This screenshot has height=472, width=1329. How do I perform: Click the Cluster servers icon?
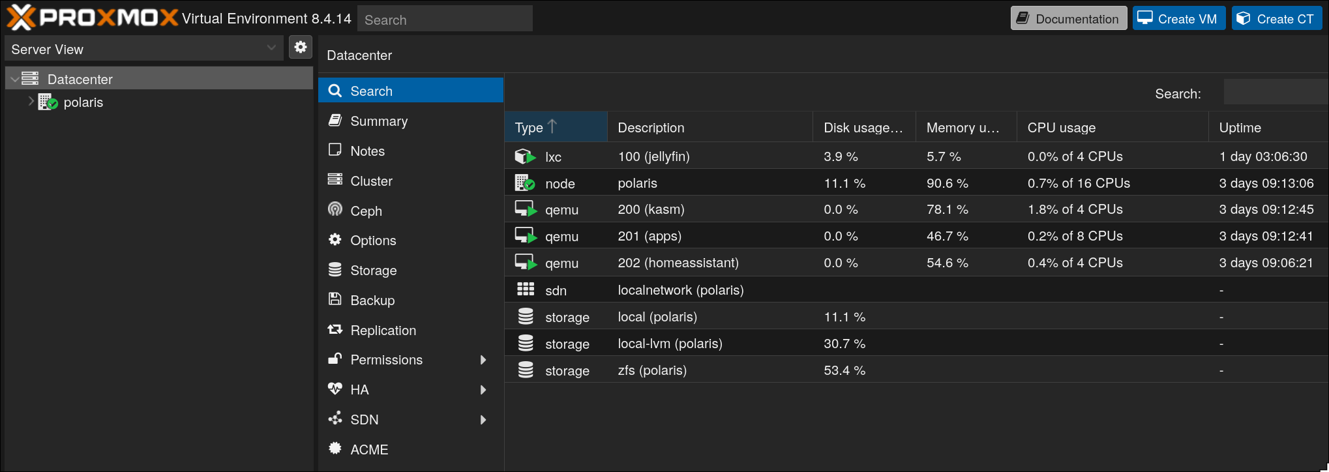pos(335,179)
